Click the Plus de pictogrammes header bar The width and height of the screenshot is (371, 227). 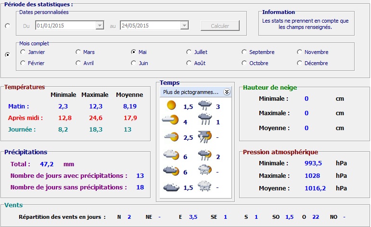(196, 92)
